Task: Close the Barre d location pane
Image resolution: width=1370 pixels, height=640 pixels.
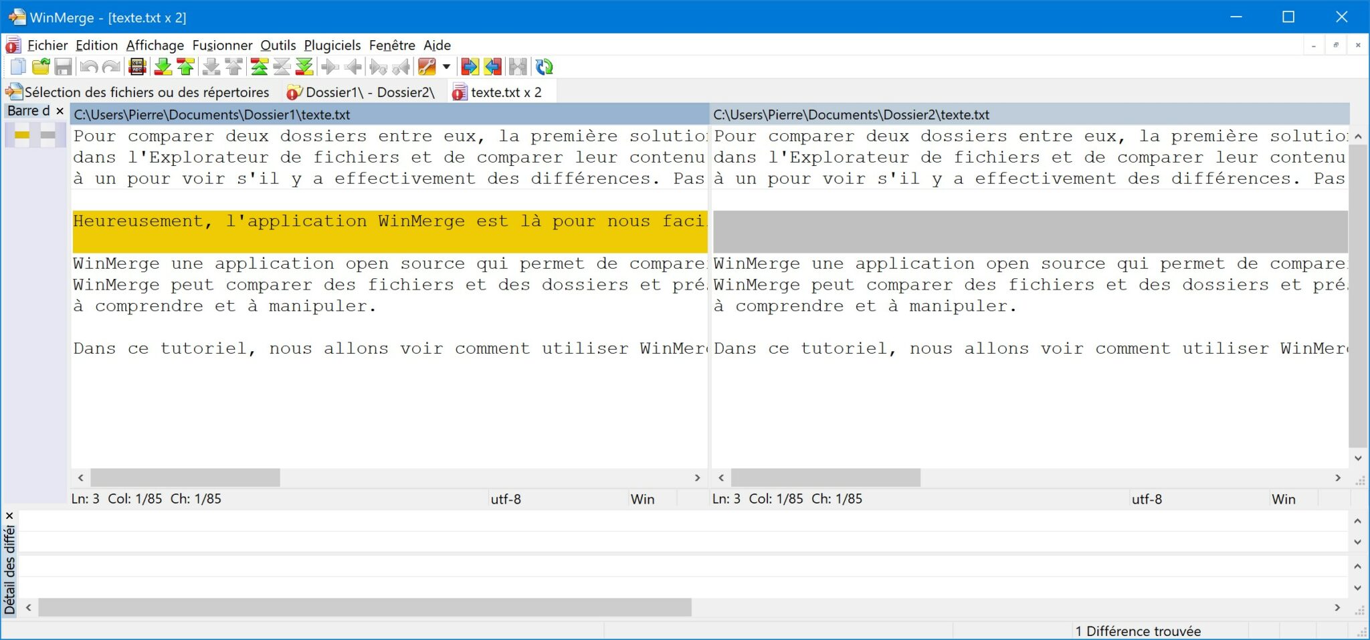Action: (x=60, y=111)
